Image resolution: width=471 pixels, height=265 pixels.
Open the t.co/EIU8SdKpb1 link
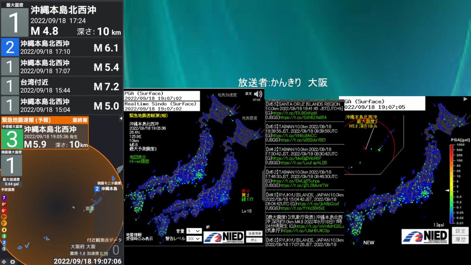294,113
